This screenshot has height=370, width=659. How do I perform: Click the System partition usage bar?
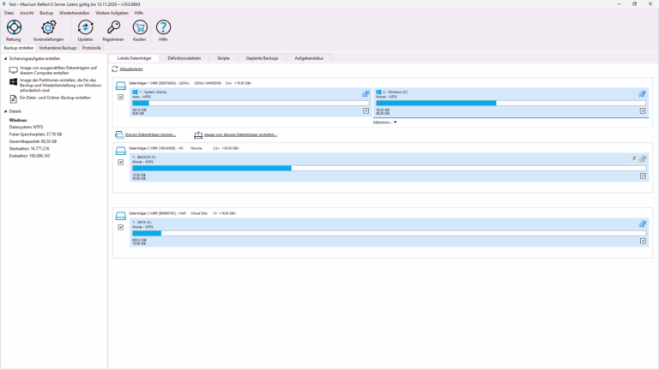(x=251, y=103)
